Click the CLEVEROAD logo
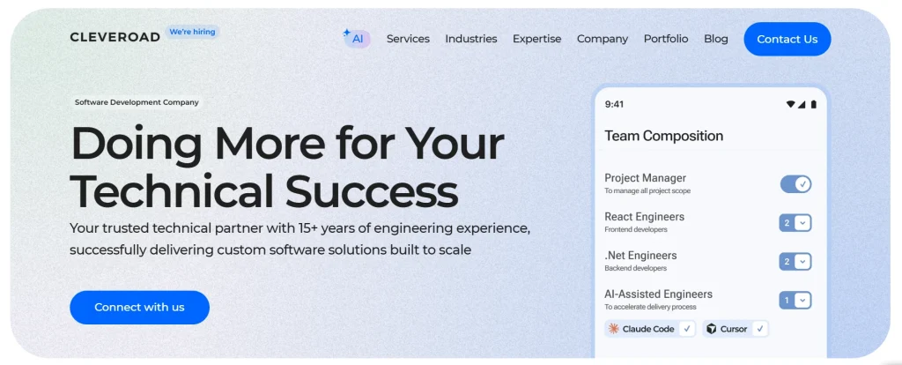The width and height of the screenshot is (902, 365). (115, 37)
